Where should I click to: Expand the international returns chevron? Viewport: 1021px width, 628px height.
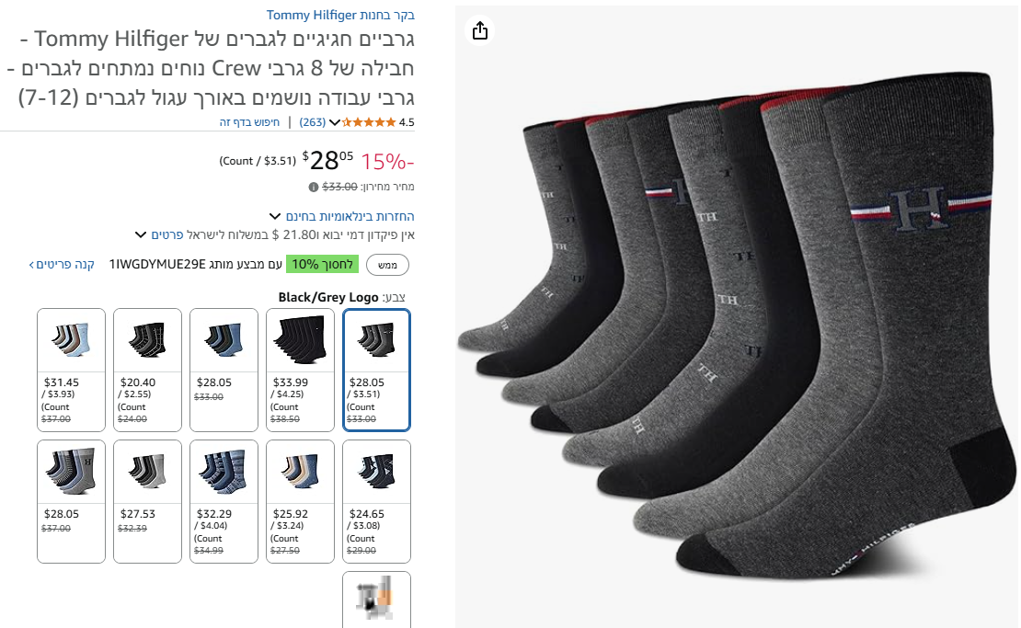point(275,216)
